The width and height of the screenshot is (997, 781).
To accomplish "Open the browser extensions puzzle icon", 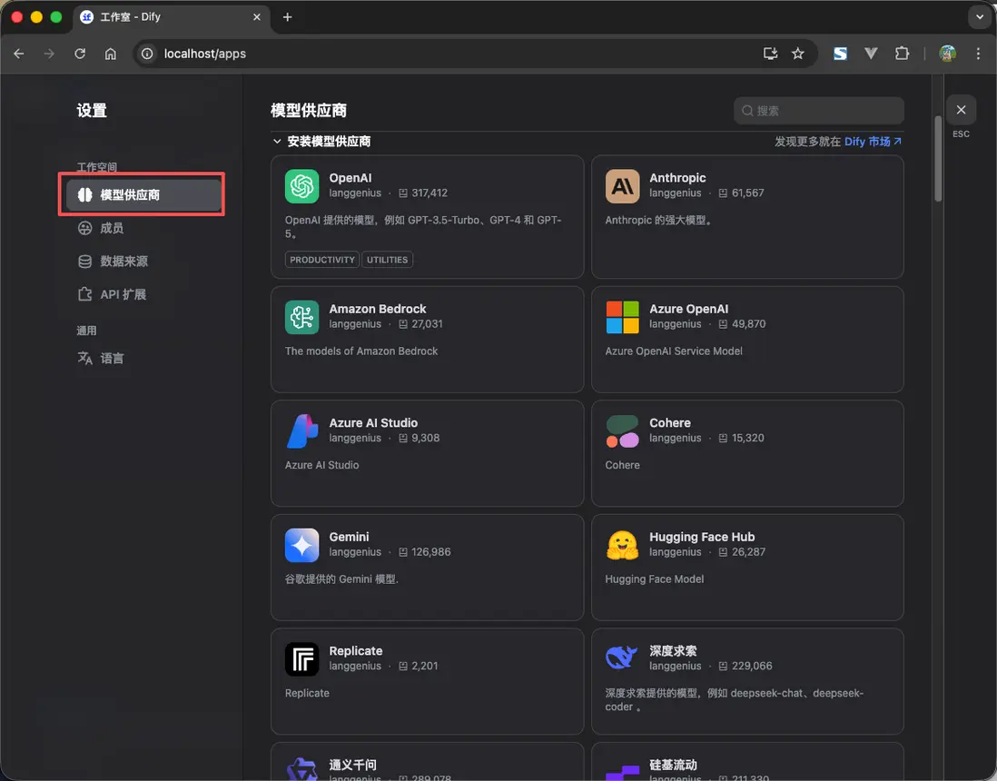I will click(902, 54).
